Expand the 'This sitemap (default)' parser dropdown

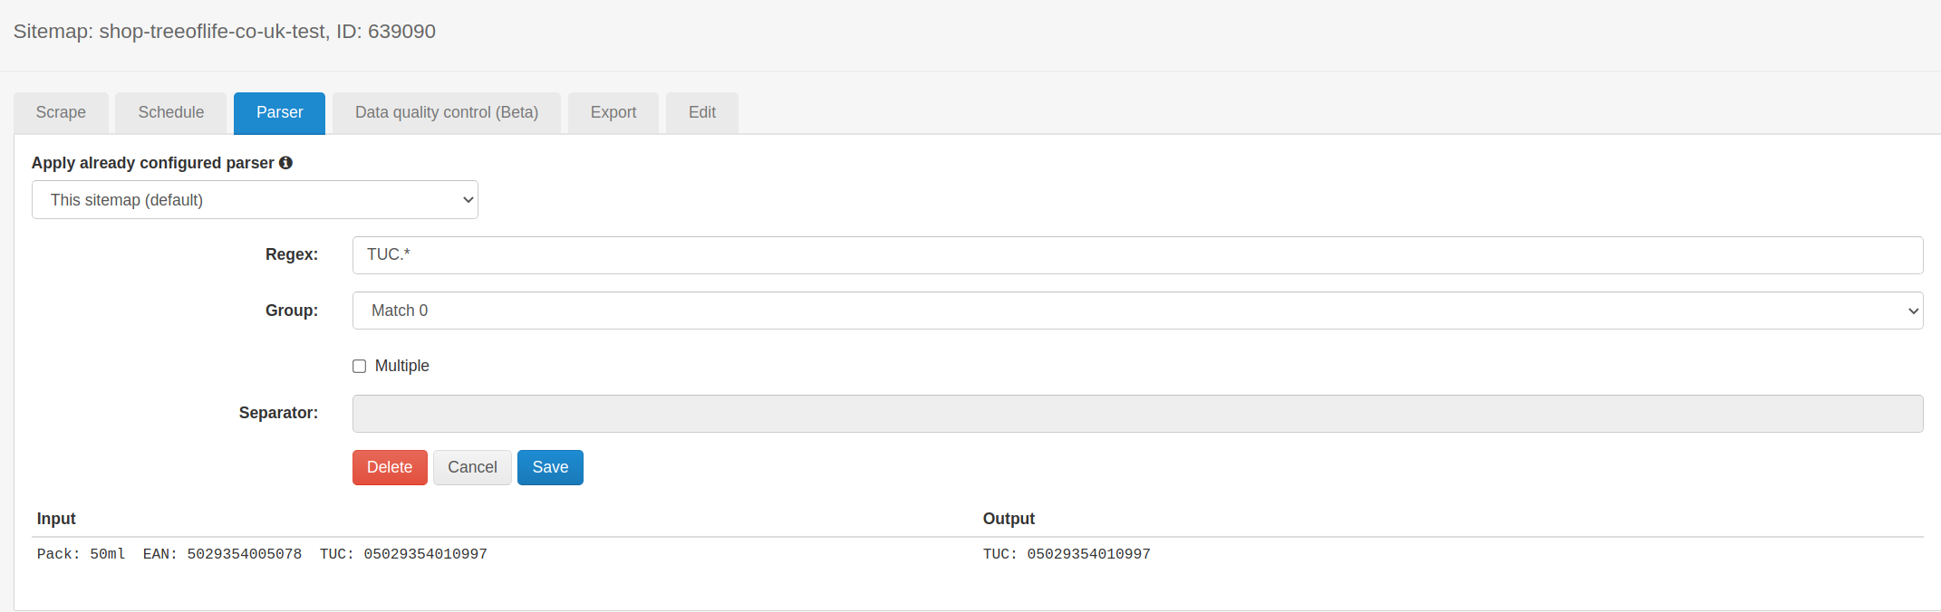pyautogui.click(x=255, y=200)
